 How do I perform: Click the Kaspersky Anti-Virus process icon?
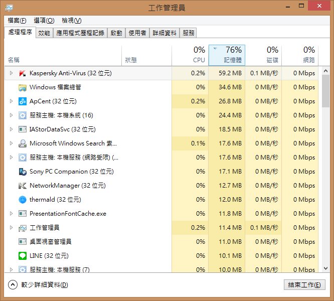pos(23,73)
